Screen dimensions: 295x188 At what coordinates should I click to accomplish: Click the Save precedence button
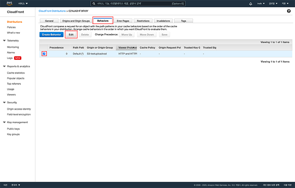click(164, 35)
